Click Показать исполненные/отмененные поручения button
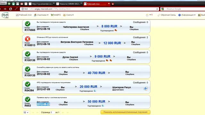The height and width of the screenshot is (115, 205). (125, 112)
